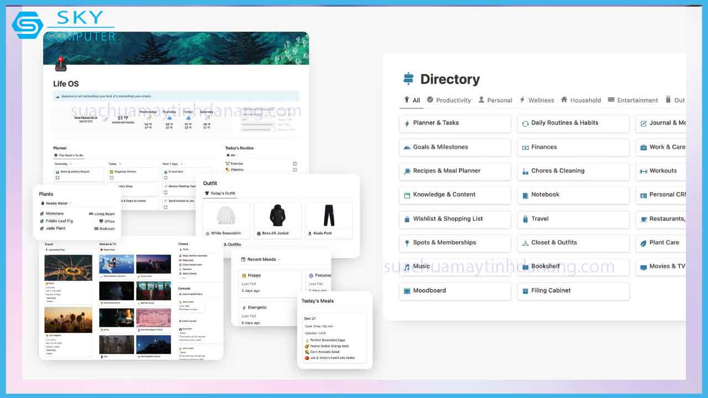The width and height of the screenshot is (708, 398).
Task: Open the Daily Routines & Habits page
Action: click(x=572, y=123)
